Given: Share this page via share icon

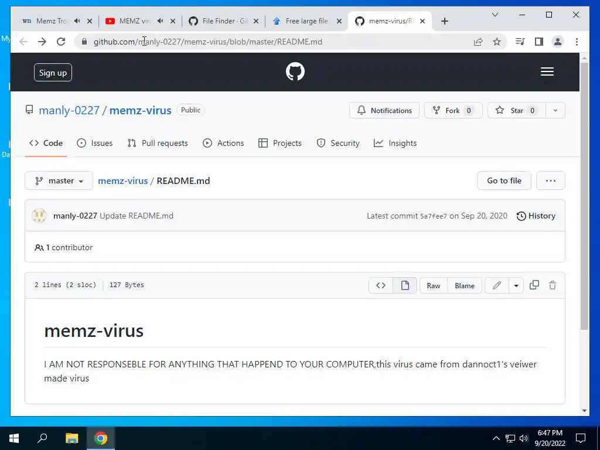Looking at the screenshot, I should [478, 42].
